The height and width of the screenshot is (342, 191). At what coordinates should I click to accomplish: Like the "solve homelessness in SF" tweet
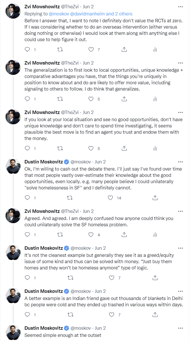click(x=111, y=197)
